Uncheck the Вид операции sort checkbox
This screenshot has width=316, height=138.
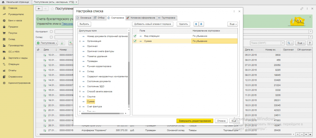point(135,36)
